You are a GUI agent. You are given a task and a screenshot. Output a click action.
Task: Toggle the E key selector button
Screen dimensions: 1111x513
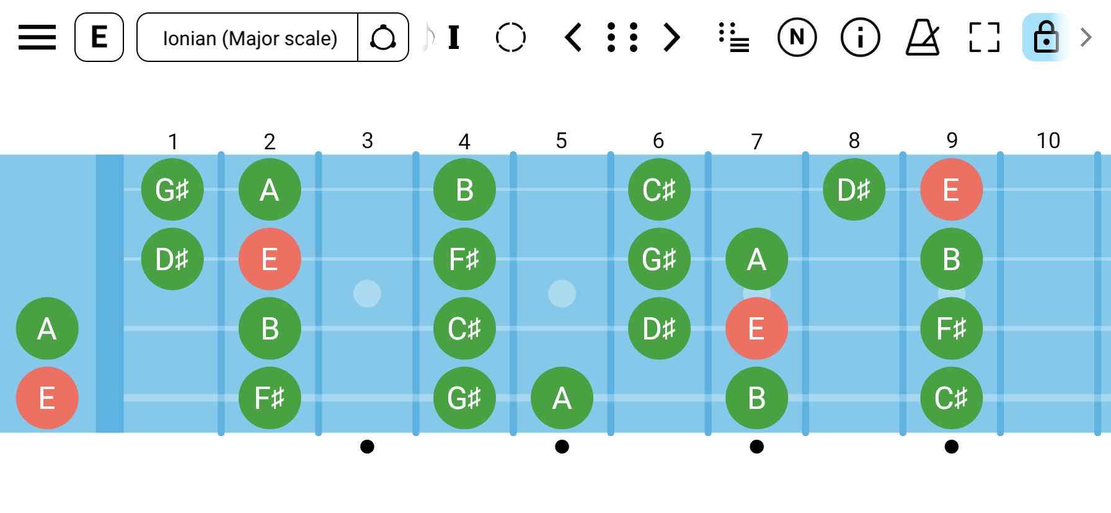click(99, 37)
